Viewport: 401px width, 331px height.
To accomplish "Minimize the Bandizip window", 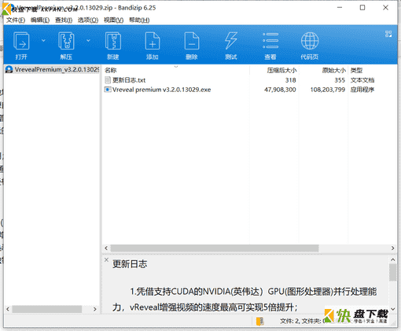I will click(340, 8).
